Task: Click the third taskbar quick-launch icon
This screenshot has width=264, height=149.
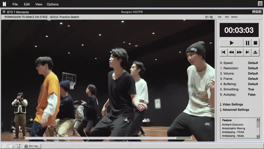Action: 18,146
